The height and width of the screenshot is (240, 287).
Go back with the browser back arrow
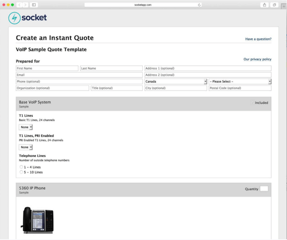(x=20, y=5)
